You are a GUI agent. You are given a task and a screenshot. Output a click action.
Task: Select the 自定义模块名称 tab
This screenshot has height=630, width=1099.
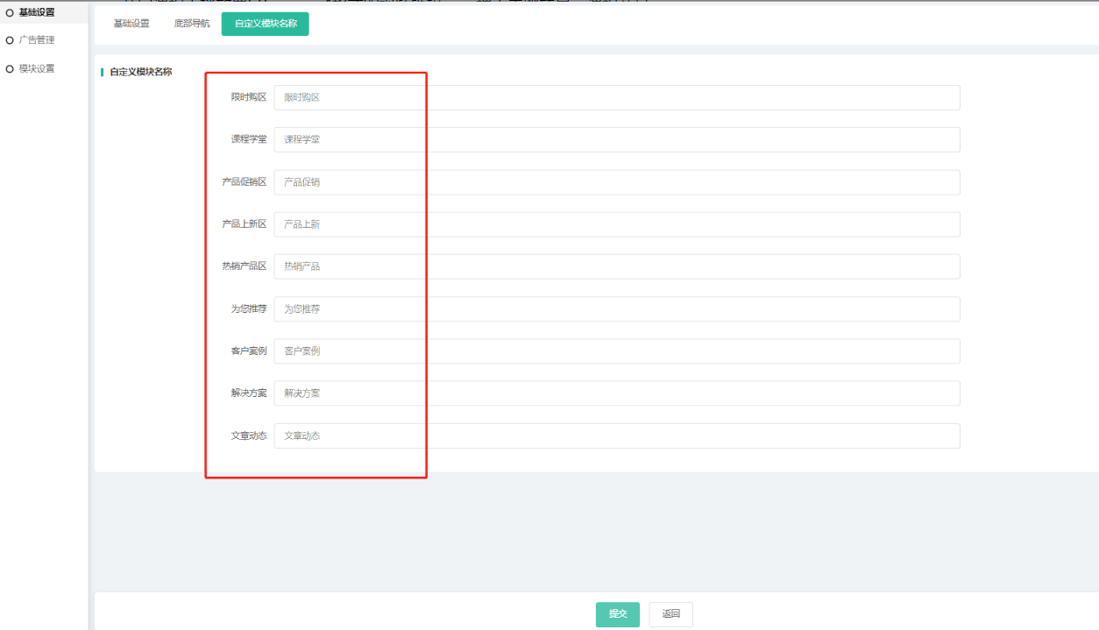(x=266, y=24)
